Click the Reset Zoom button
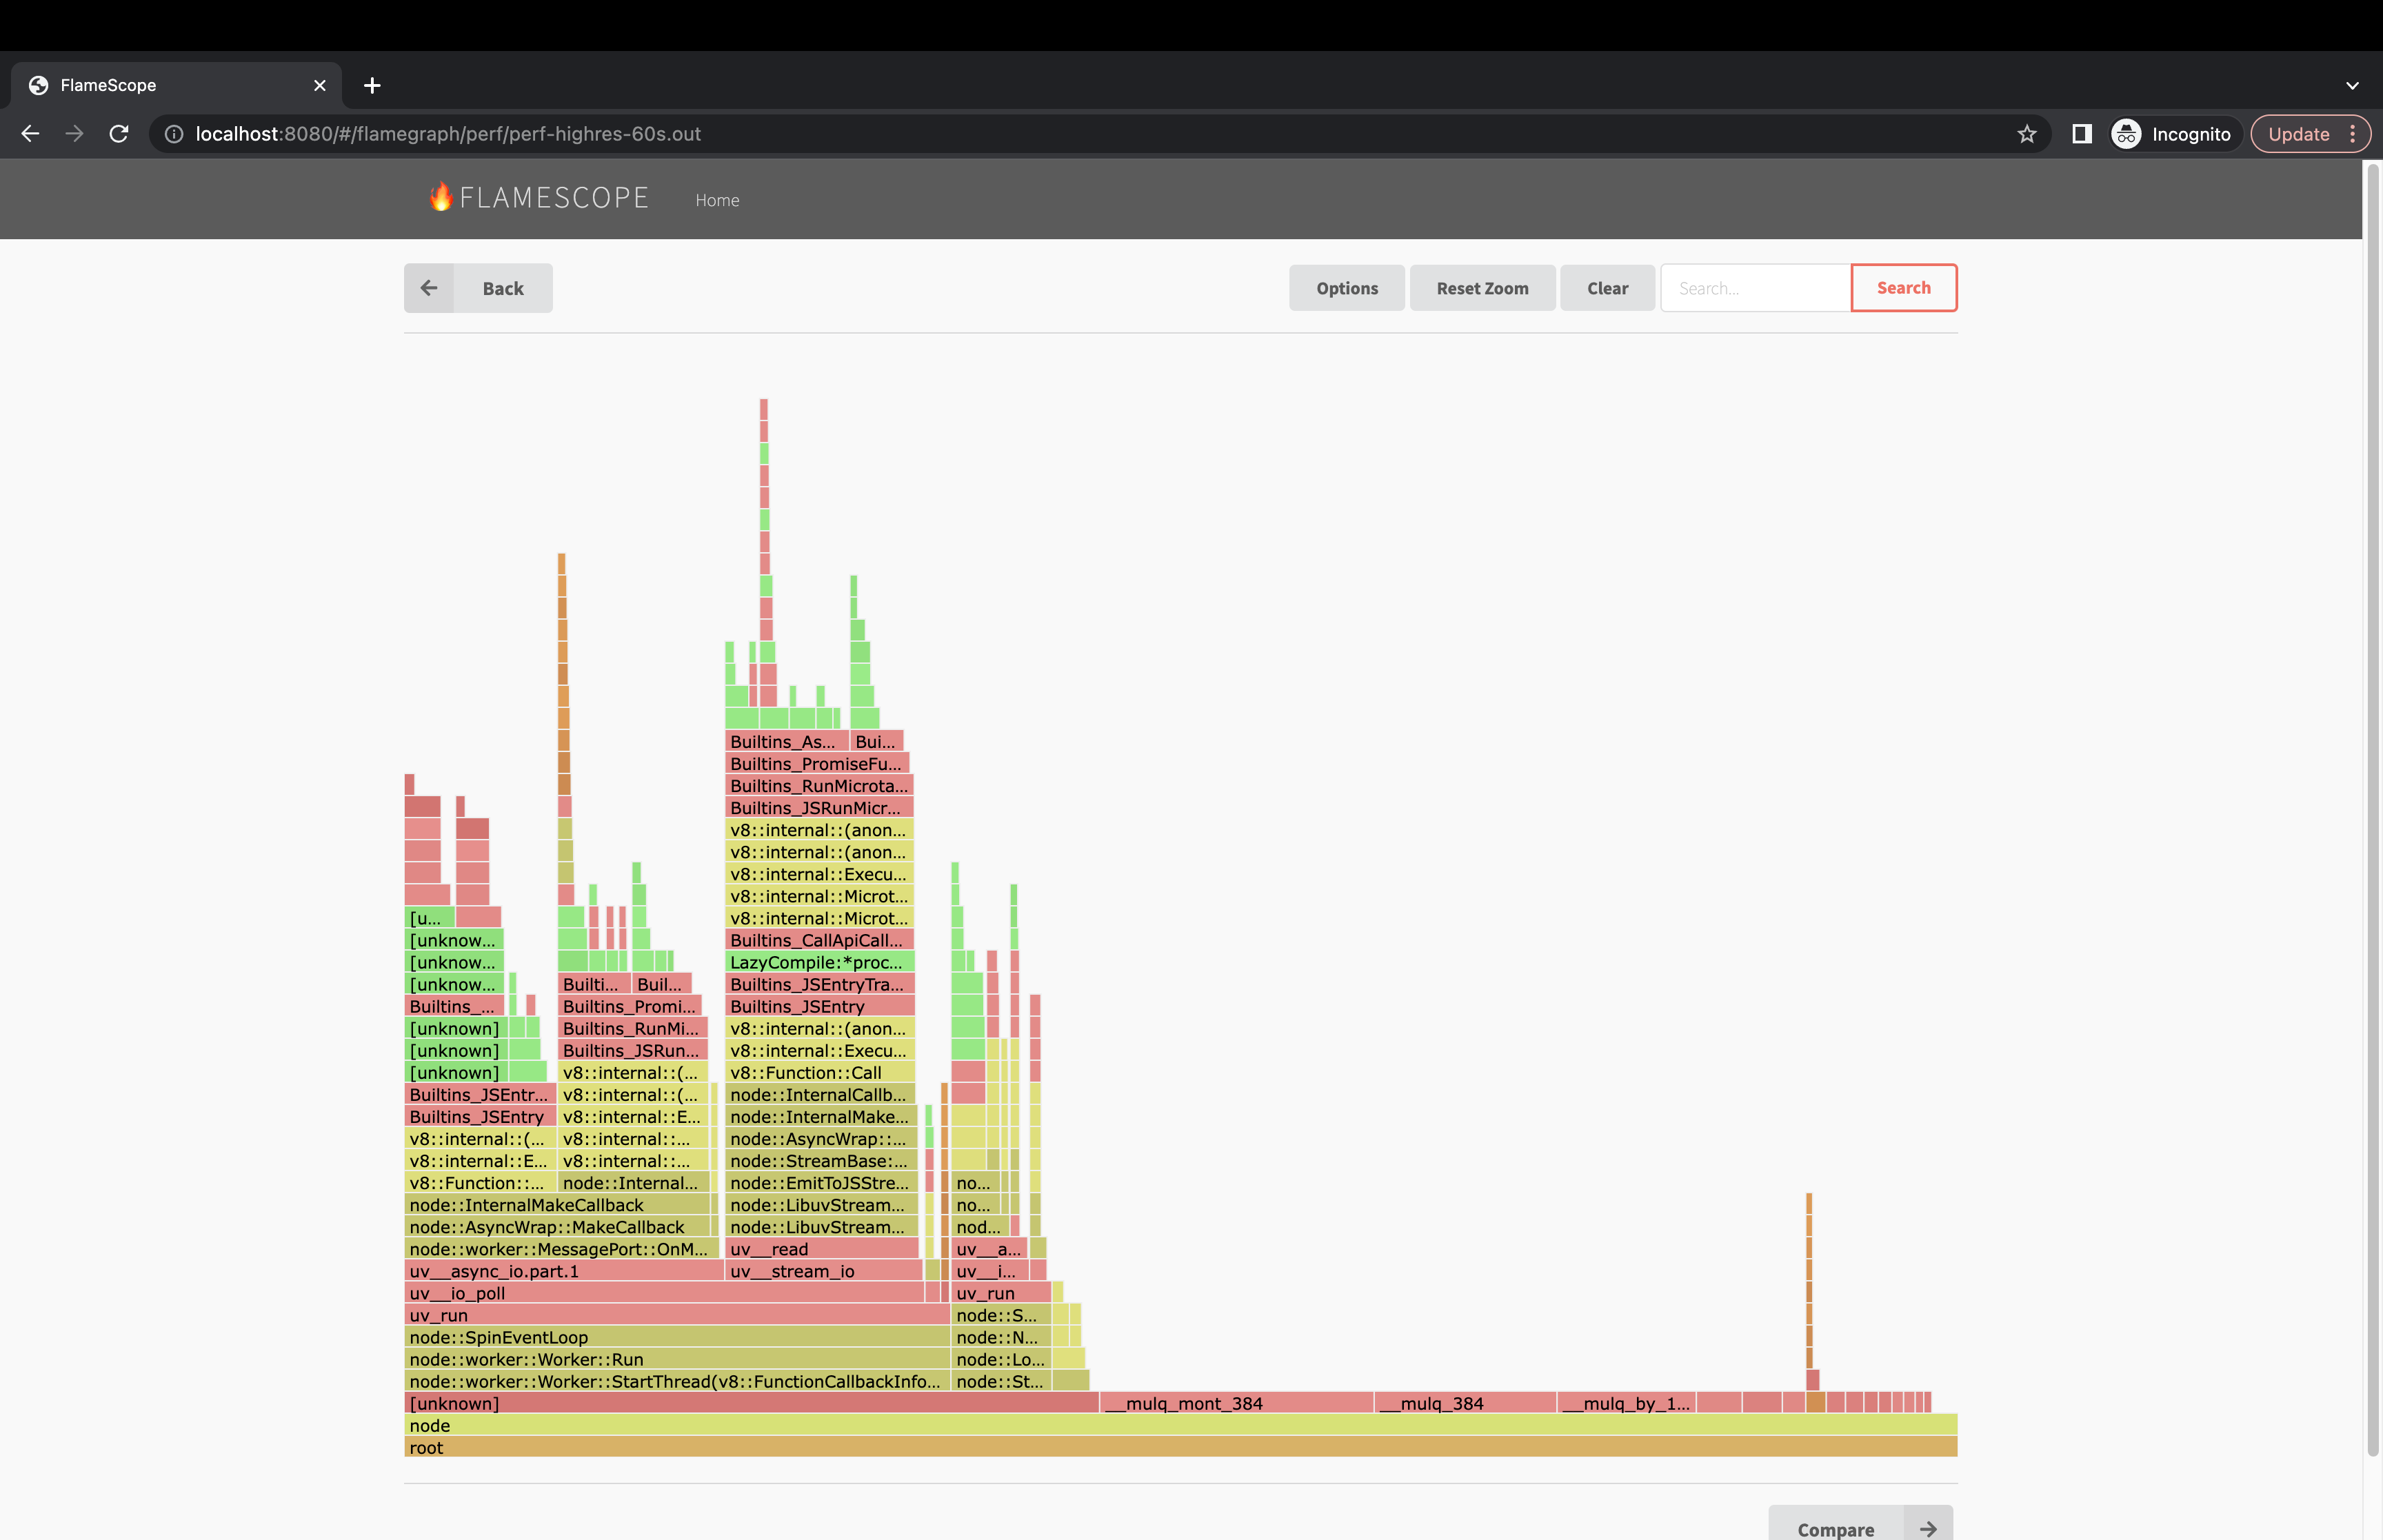2383x1540 pixels. pyautogui.click(x=1482, y=288)
